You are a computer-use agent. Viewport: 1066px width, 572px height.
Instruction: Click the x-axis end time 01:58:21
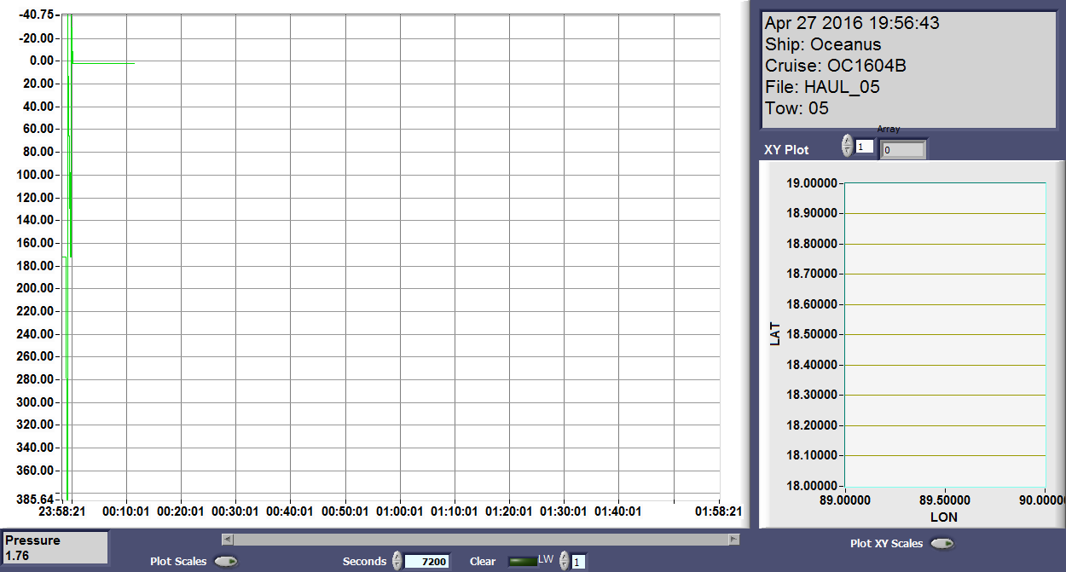tap(719, 511)
